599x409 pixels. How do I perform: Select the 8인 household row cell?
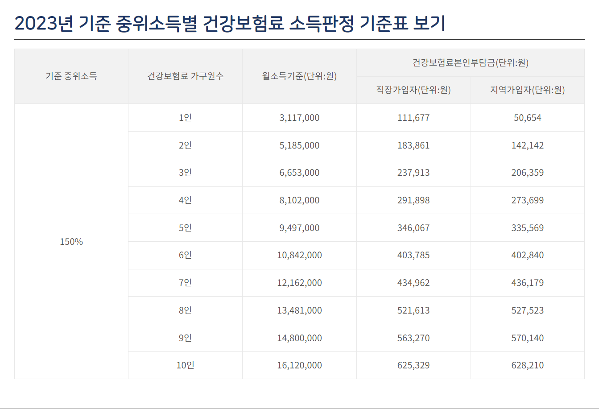[x=186, y=310]
